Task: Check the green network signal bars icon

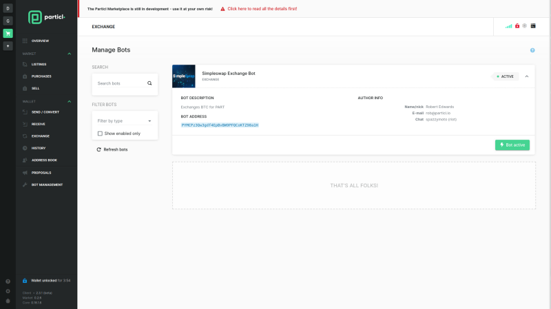Action: click(x=508, y=26)
